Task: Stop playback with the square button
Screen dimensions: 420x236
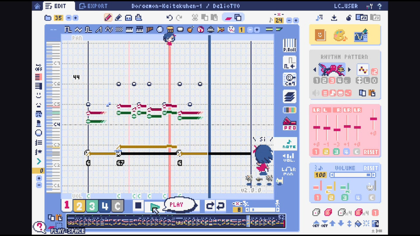Action: (x=138, y=206)
